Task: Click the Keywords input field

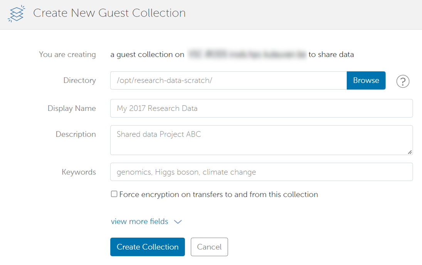Action: click(261, 172)
